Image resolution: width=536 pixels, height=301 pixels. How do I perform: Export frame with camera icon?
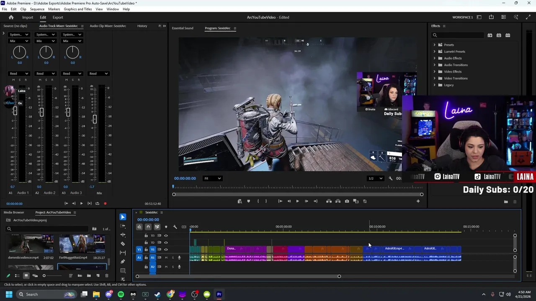pos(347,202)
